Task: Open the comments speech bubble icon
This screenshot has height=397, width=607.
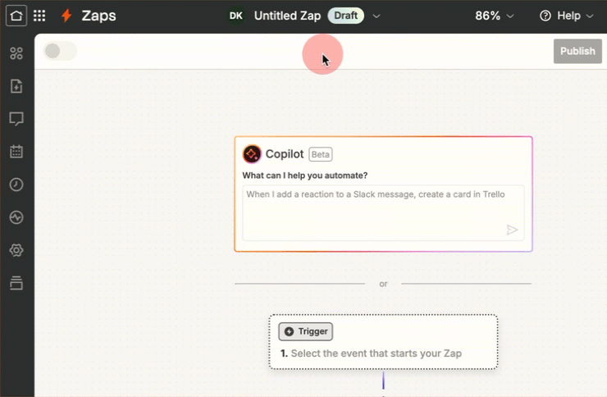Action: [16, 119]
